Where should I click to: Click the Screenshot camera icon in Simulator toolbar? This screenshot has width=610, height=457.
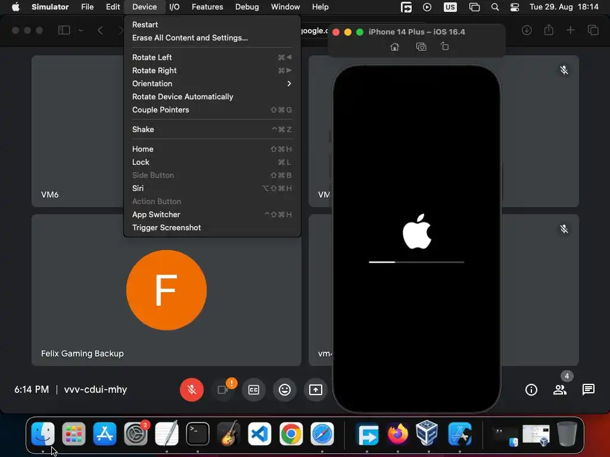[421, 46]
